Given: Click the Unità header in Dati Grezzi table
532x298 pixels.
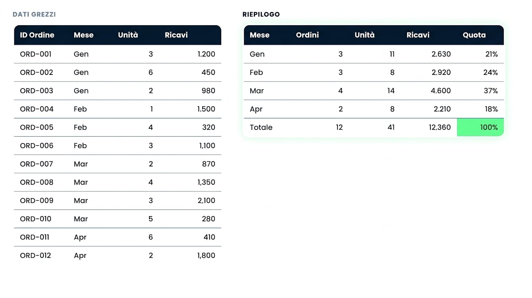Looking at the screenshot, I should [128, 35].
